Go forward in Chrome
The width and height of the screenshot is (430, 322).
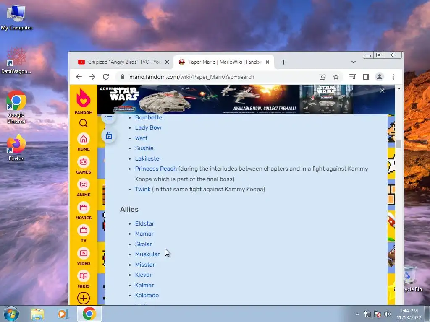(92, 77)
